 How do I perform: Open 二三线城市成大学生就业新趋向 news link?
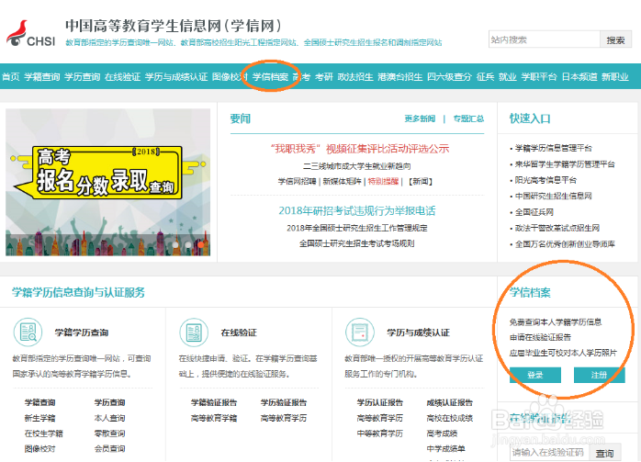(x=357, y=166)
